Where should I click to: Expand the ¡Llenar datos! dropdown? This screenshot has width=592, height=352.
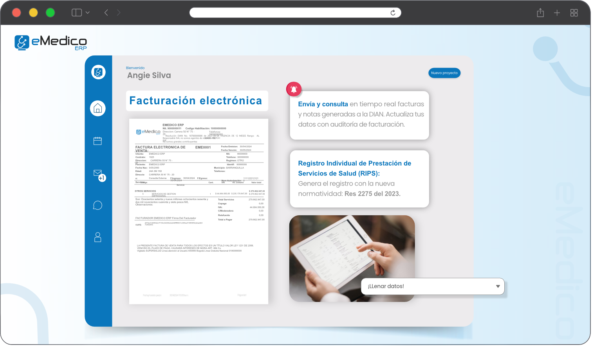click(x=433, y=286)
